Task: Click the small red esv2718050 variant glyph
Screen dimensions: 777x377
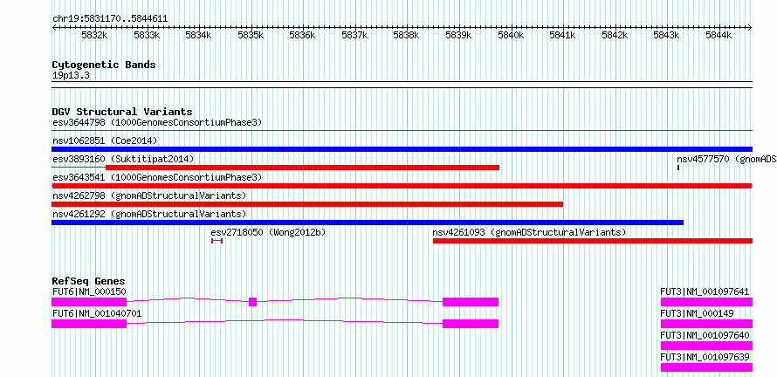Action: pyautogui.click(x=217, y=241)
